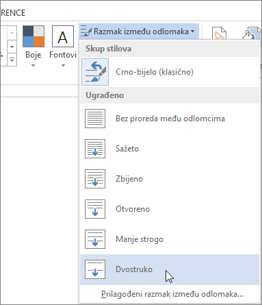This screenshot has width=262, height=305.
Task: Click the Zbijeno paragraph spacing icon
Action: pyautogui.click(x=95, y=179)
